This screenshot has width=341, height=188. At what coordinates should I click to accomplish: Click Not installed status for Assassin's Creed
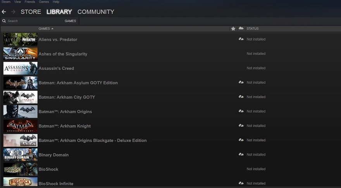click(x=256, y=68)
